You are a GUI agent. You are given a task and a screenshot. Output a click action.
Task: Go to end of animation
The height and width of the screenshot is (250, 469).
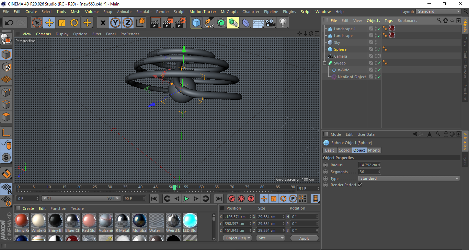tap(218, 199)
